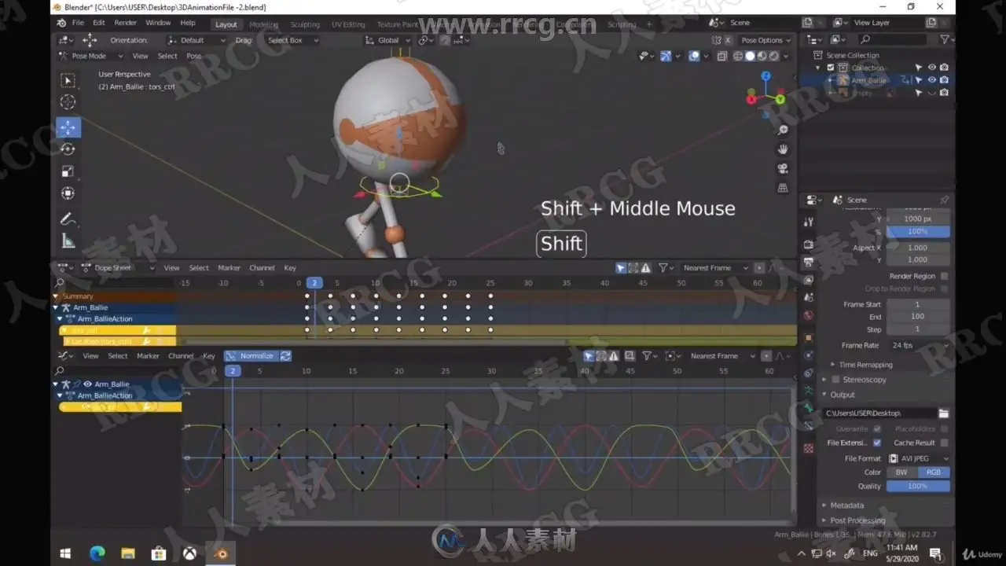1006x566 pixels.
Task: Toggle the File Extensions checkbox
Action: (x=877, y=443)
